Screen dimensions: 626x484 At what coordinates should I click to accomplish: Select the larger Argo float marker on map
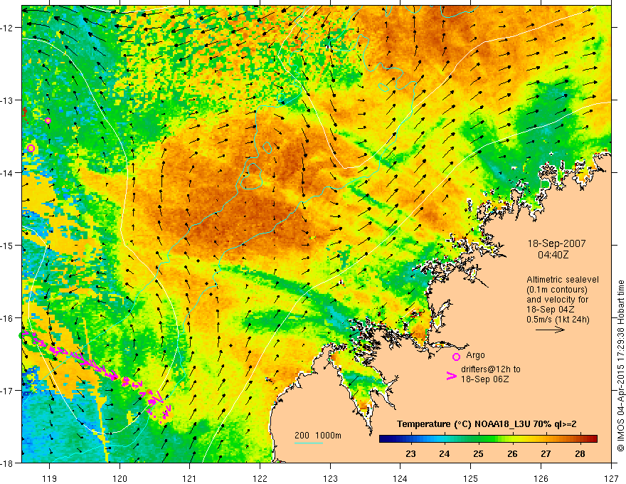[31, 149]
